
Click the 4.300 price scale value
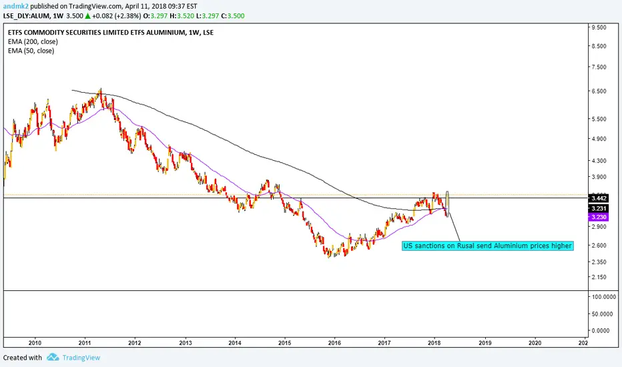tap(599, 161)
